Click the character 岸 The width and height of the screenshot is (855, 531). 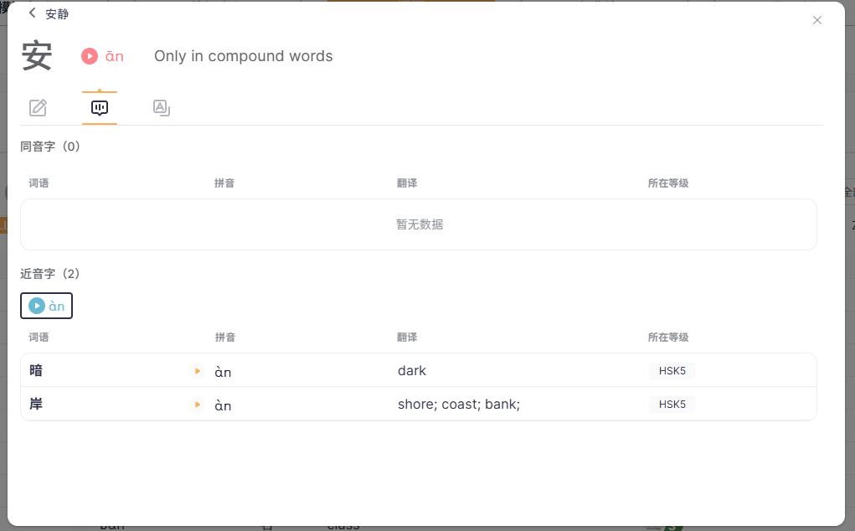tap(36, 404)
